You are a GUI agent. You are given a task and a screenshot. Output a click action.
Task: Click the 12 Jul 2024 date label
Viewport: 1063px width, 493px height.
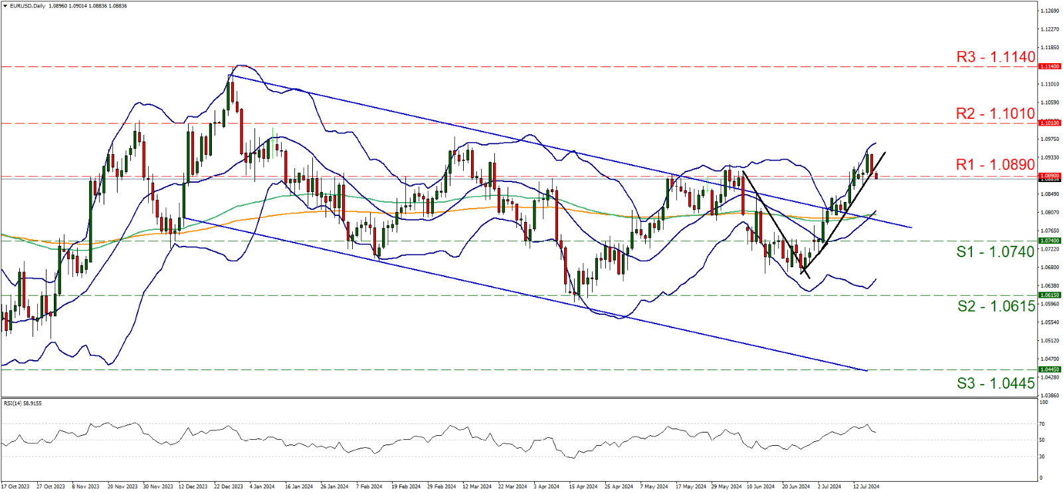866,486
